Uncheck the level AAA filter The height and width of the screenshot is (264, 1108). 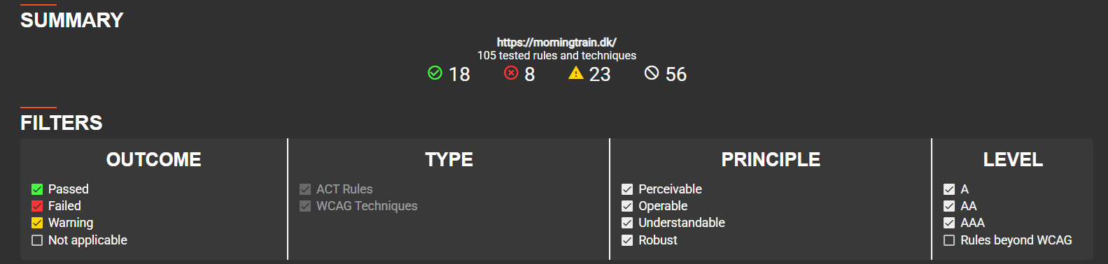click(949, 223)
